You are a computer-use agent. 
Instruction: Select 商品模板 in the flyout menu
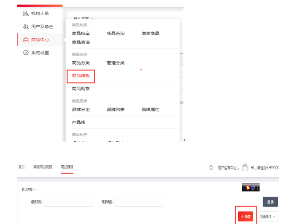click(81, 76)
